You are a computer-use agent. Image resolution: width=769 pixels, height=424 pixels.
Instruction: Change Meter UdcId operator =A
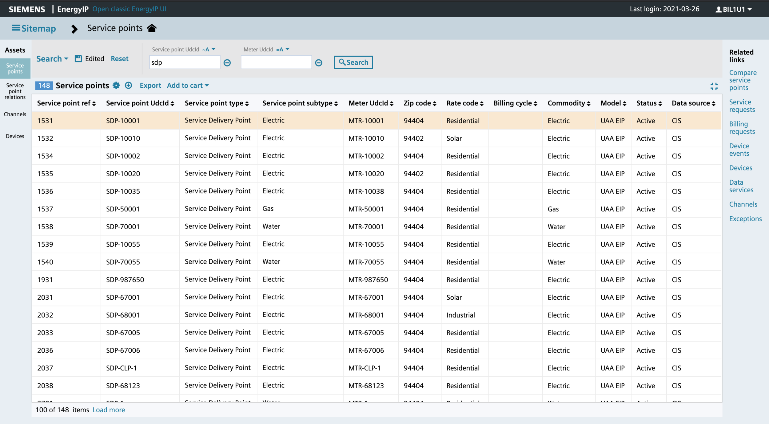pos(283,50)
